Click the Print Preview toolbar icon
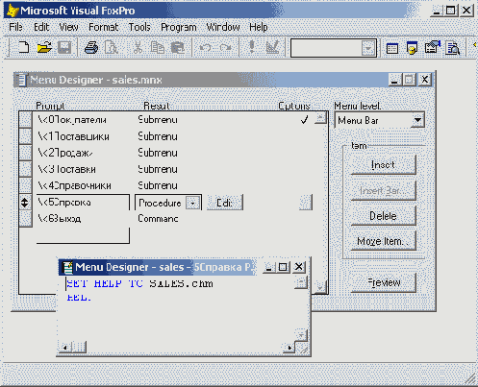The width and height of the screenshot is (478, 387). click(x=112, y=48)
